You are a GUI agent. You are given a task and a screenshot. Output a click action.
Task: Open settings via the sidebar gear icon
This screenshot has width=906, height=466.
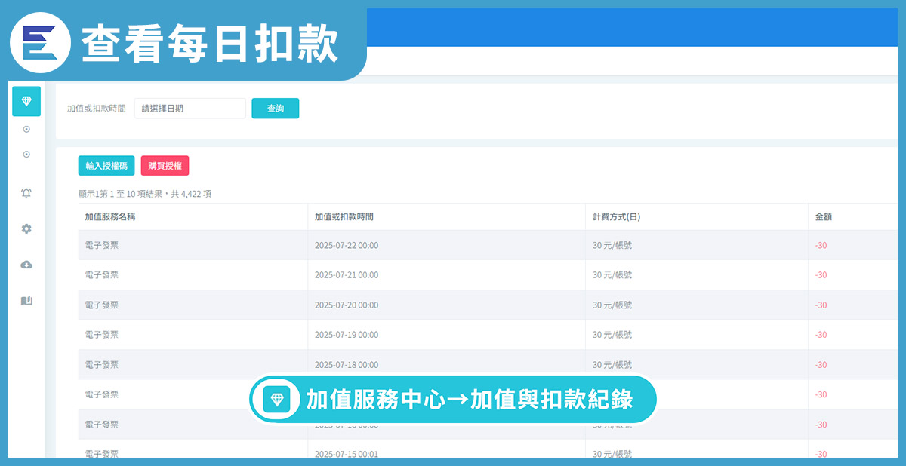point(26,228)
